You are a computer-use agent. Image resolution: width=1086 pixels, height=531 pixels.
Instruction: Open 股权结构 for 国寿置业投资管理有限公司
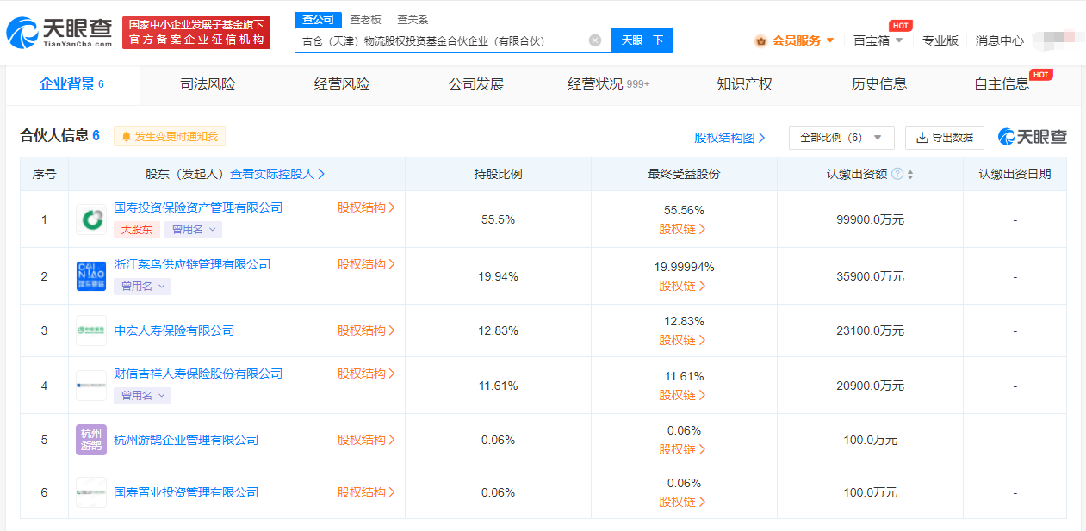click(x=366, y=492)
